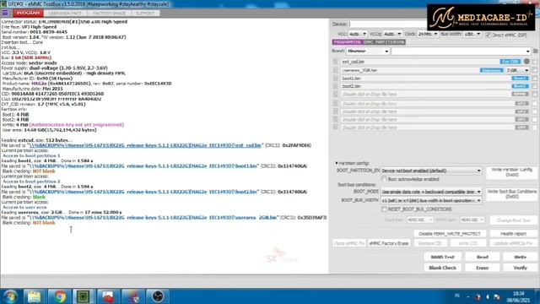The width and height of the screenshot is (540, 304).
Task: Switch to the PROGRAM tab
Action: pyautogui.click(x=28, y=14)
